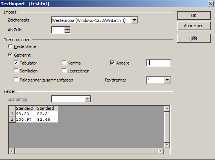The width and height of the screenshot is (215, 160).
Task: Enable the Komma separator checkbox
Action: pyautogui.click(x=64, y=63)
